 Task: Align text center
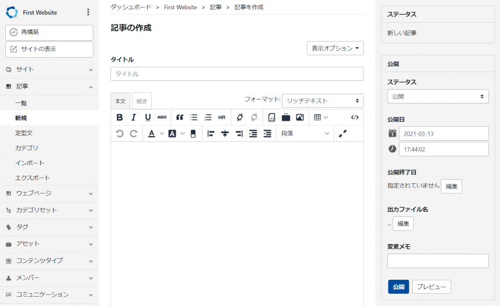click(x=225, y=134)
